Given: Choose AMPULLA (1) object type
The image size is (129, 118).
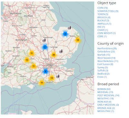Looking at the screenshot, I should [104, 24].
